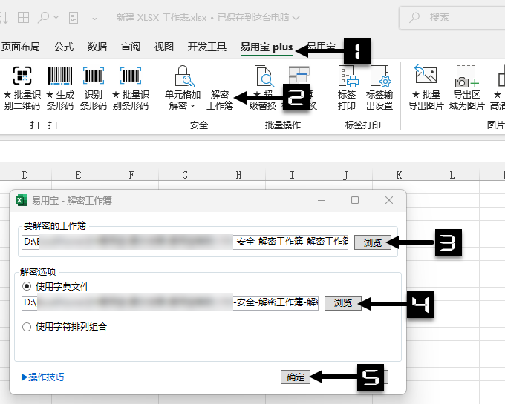Click the sort icon in quick access toolbar

tap(4, 17)
